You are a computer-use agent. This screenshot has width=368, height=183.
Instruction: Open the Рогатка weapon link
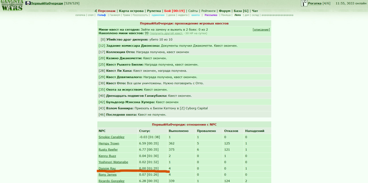(x=315, y=3)
